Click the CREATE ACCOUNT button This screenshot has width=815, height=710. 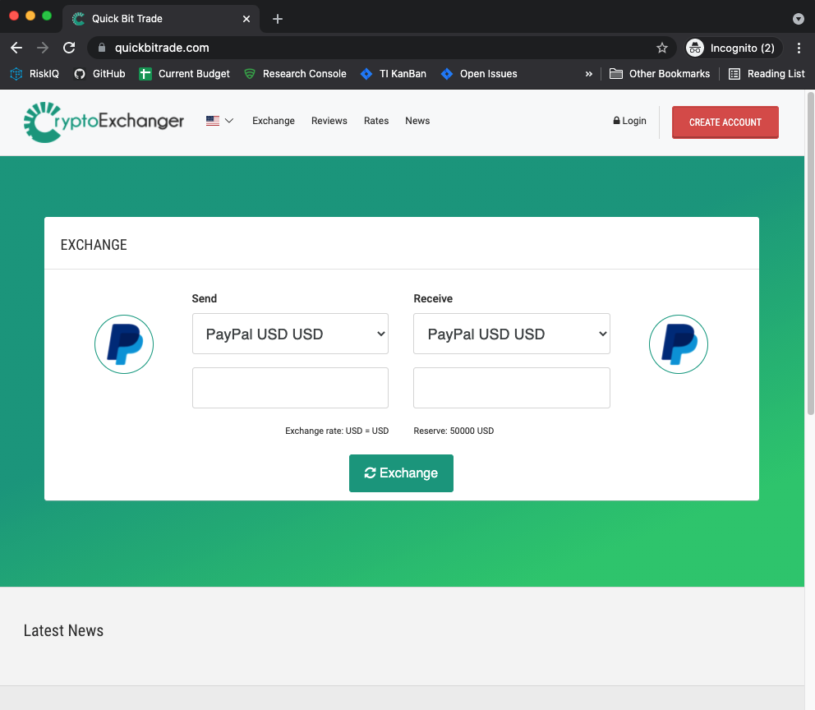(725, 122)
